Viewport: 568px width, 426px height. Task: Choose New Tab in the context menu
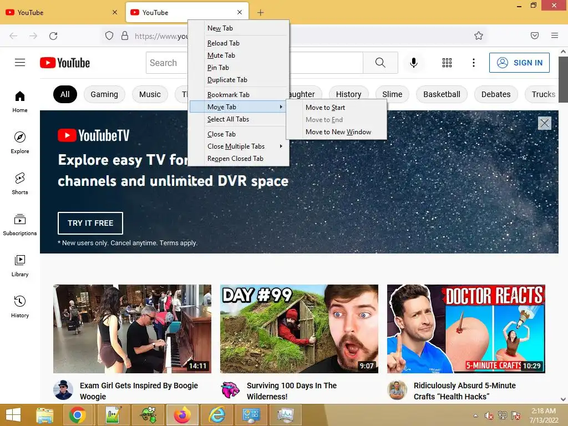click(239, 28)
